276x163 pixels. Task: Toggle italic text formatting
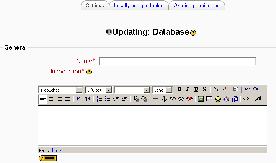tap(188, 89)
